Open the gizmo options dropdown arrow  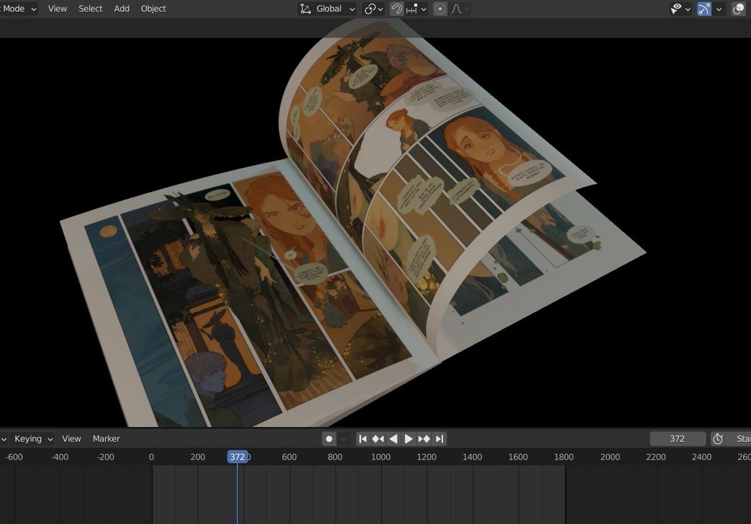pos(718,9)
